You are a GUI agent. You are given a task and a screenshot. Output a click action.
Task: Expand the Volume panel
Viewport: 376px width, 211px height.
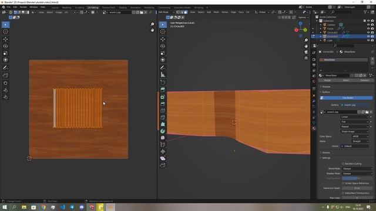pyautogui.click(x=325, y=152)
